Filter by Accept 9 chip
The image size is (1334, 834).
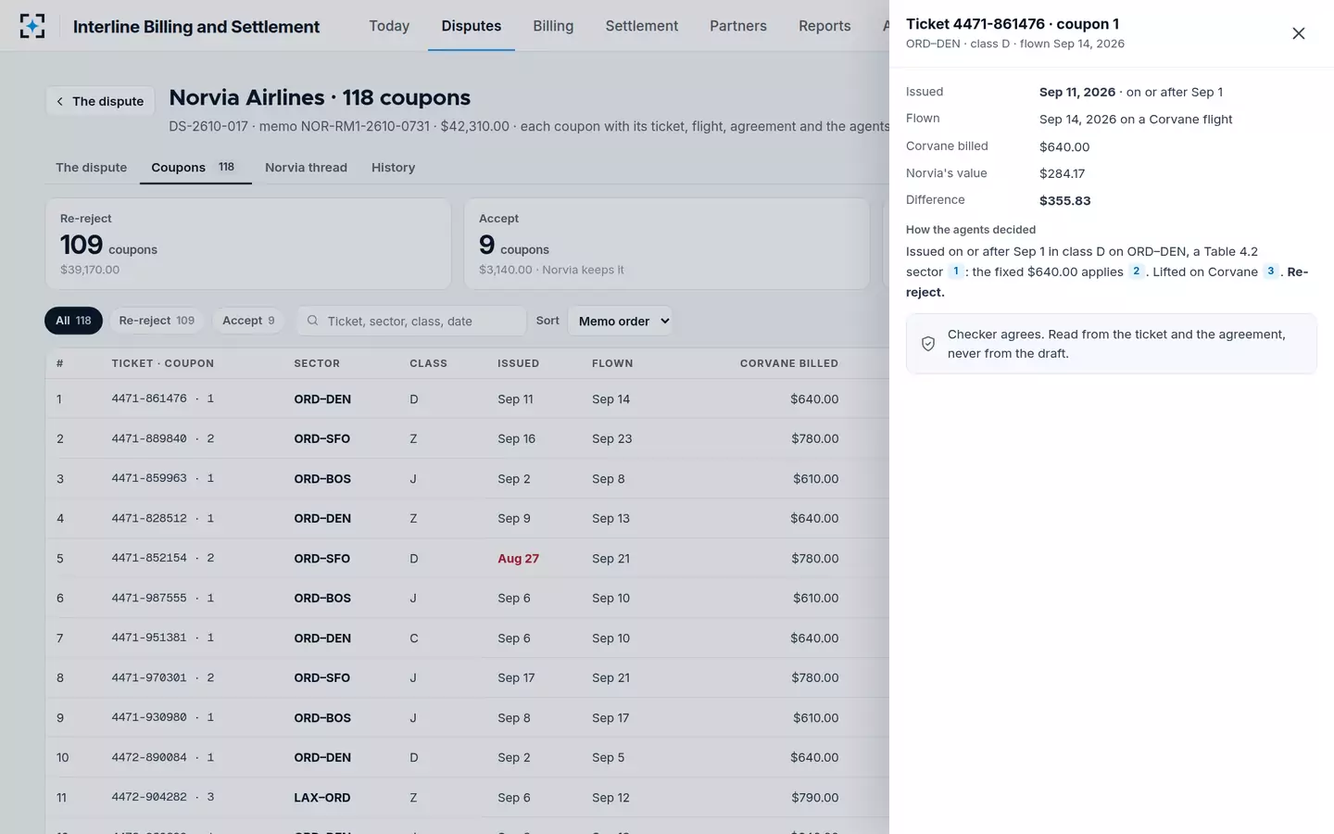coord(248,321)
